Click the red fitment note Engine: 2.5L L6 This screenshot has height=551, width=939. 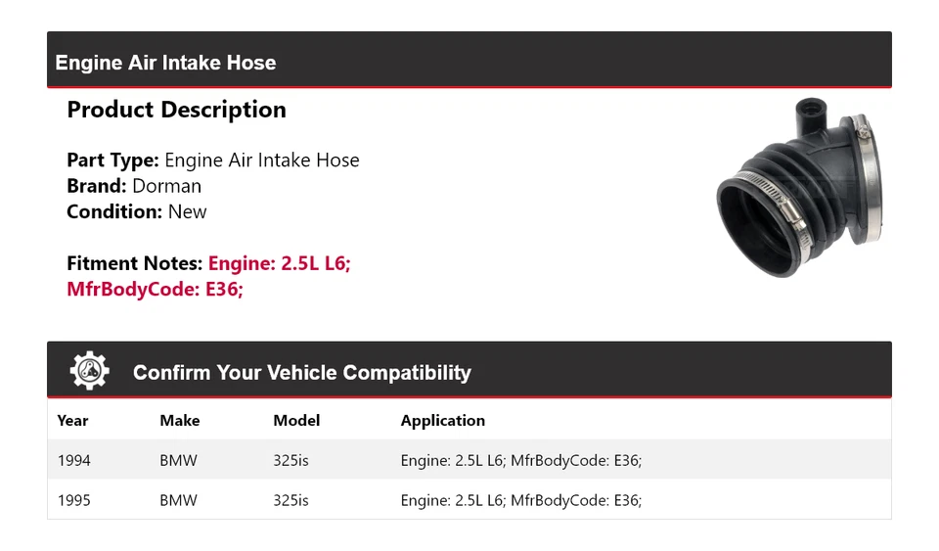[279, 263]
